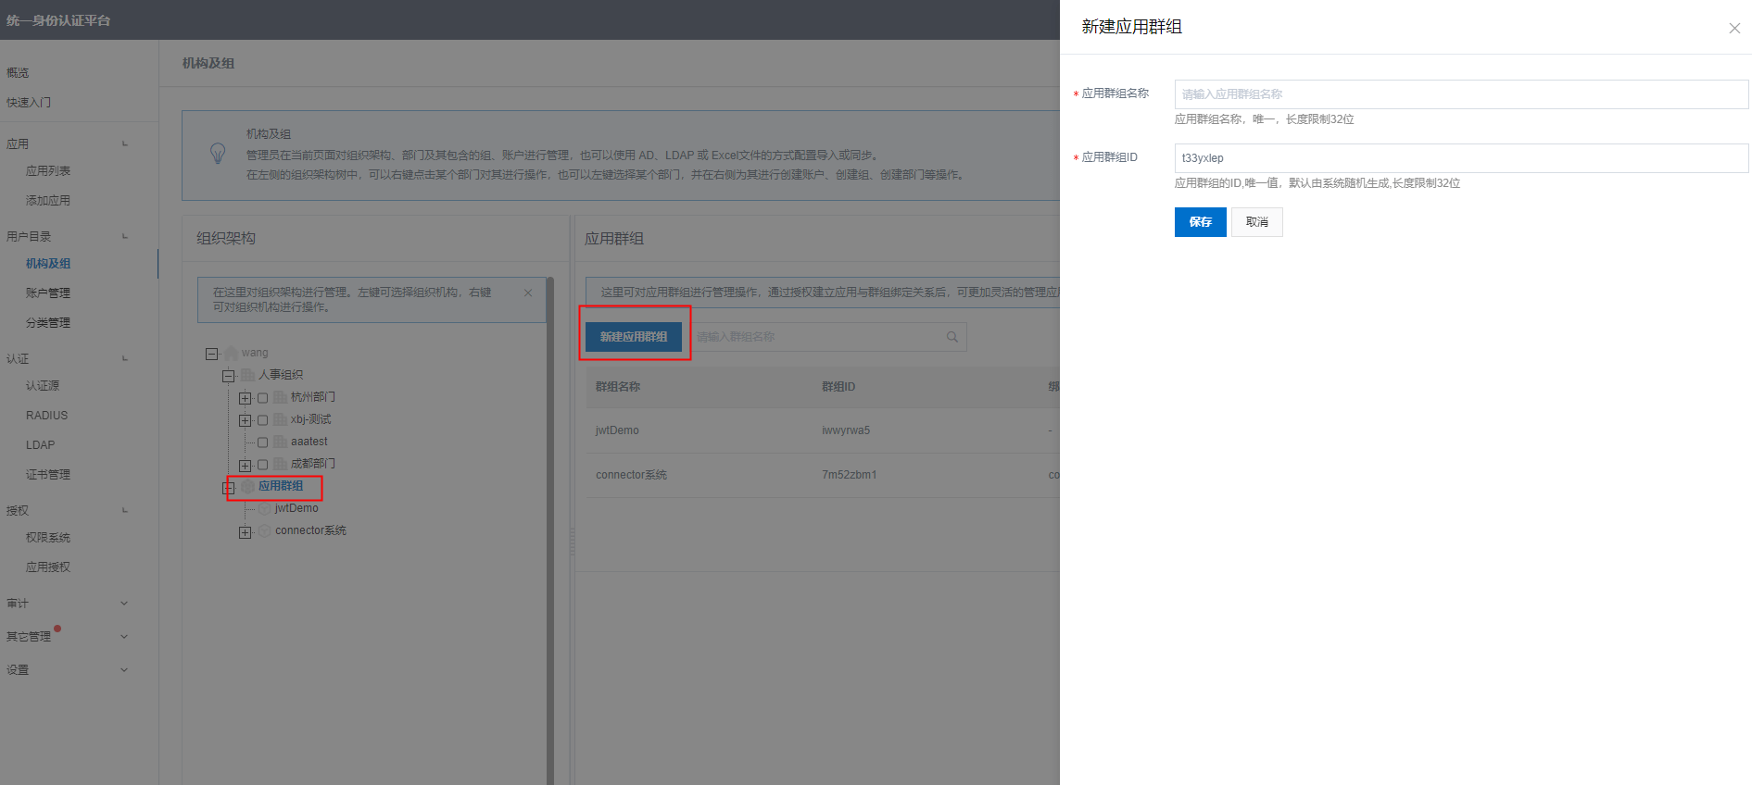Click group ID iwwyrwa5 cell

pos(846,430)
